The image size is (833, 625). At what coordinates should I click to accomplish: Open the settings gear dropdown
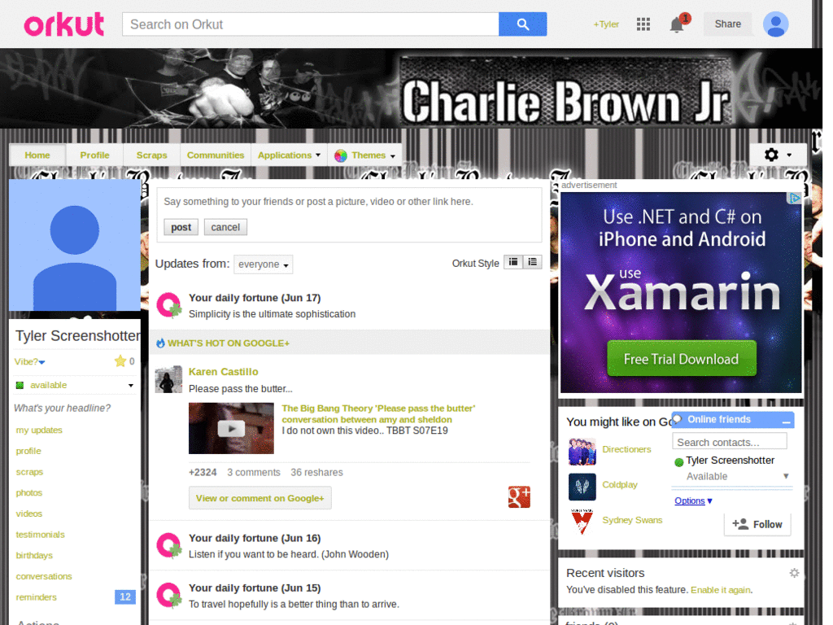[778, 155]
